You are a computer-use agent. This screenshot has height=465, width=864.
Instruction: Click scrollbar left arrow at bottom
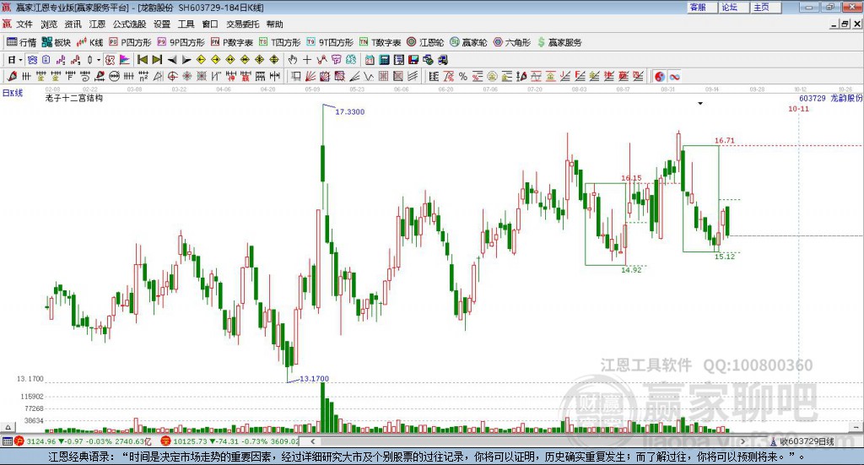(312, 441)
